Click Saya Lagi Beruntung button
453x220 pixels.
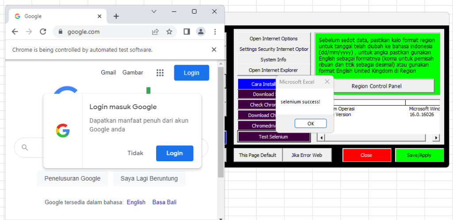pyautogui.click(x=149, y=178)
